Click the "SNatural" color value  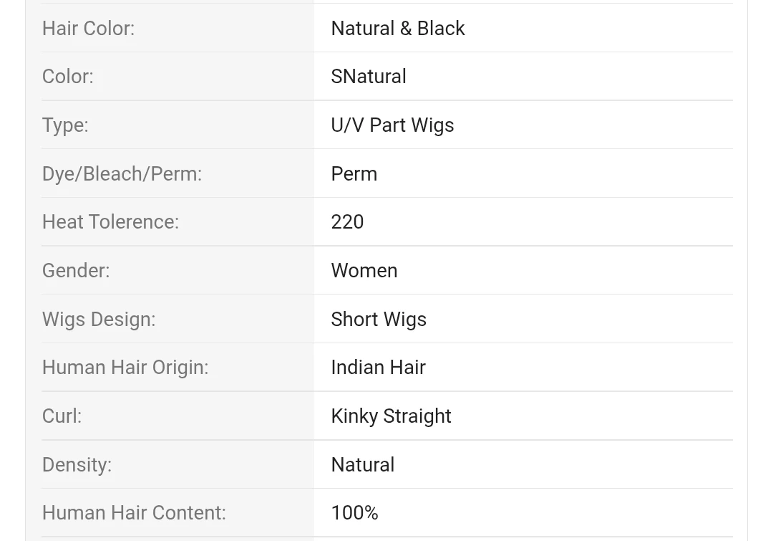[368, 77]
